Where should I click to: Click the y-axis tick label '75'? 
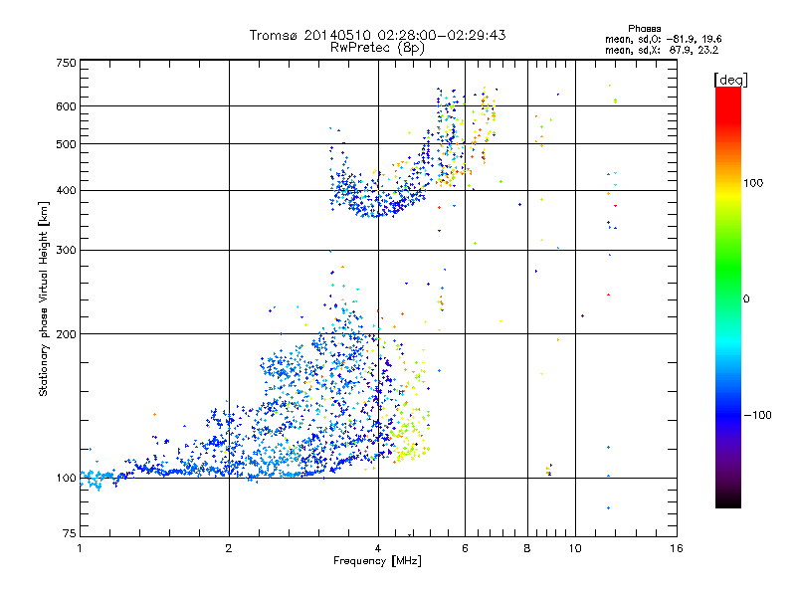(70, 533)
